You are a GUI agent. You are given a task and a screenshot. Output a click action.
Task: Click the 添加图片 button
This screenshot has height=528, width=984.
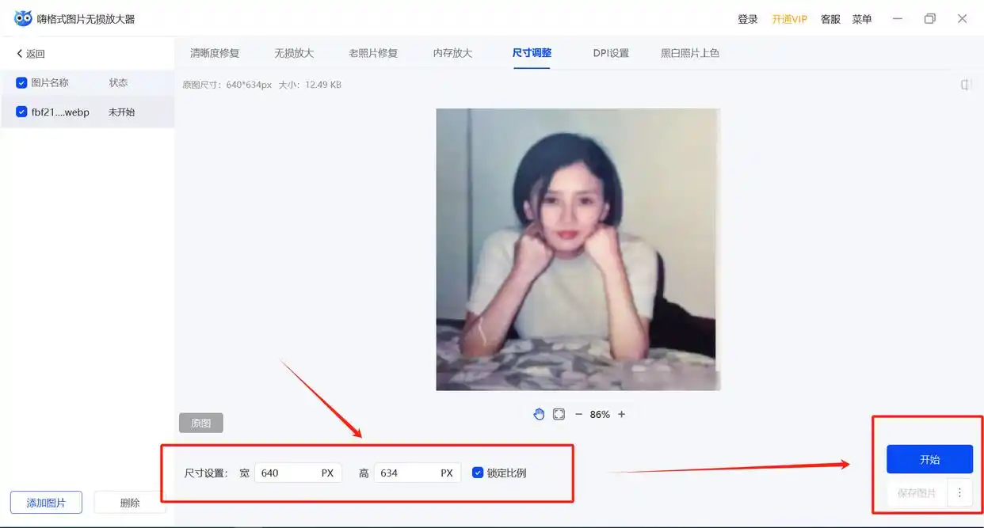point(46,503)
